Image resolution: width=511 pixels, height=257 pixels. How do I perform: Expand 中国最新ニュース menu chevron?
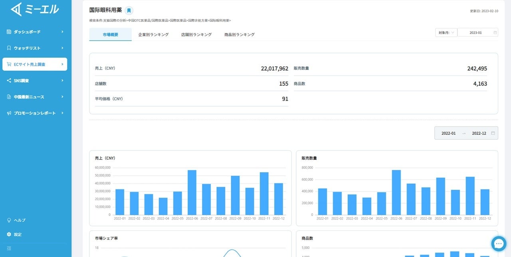[62, 97]
